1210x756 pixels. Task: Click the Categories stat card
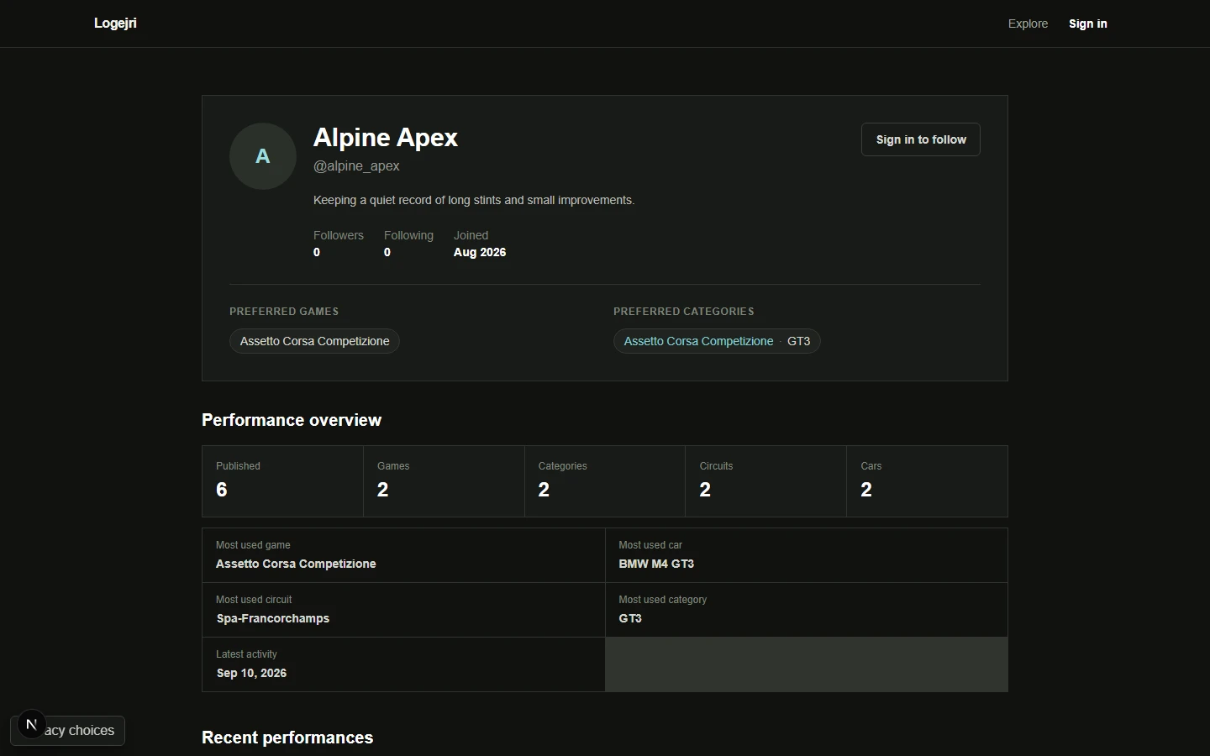[x=605, y=481]
